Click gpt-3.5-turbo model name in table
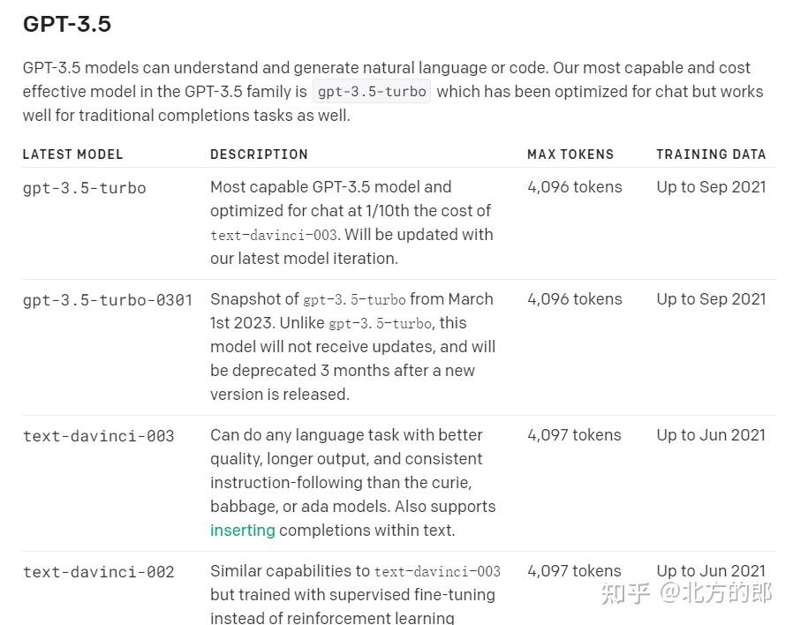The image size is (793, 625). click(84, 187)
